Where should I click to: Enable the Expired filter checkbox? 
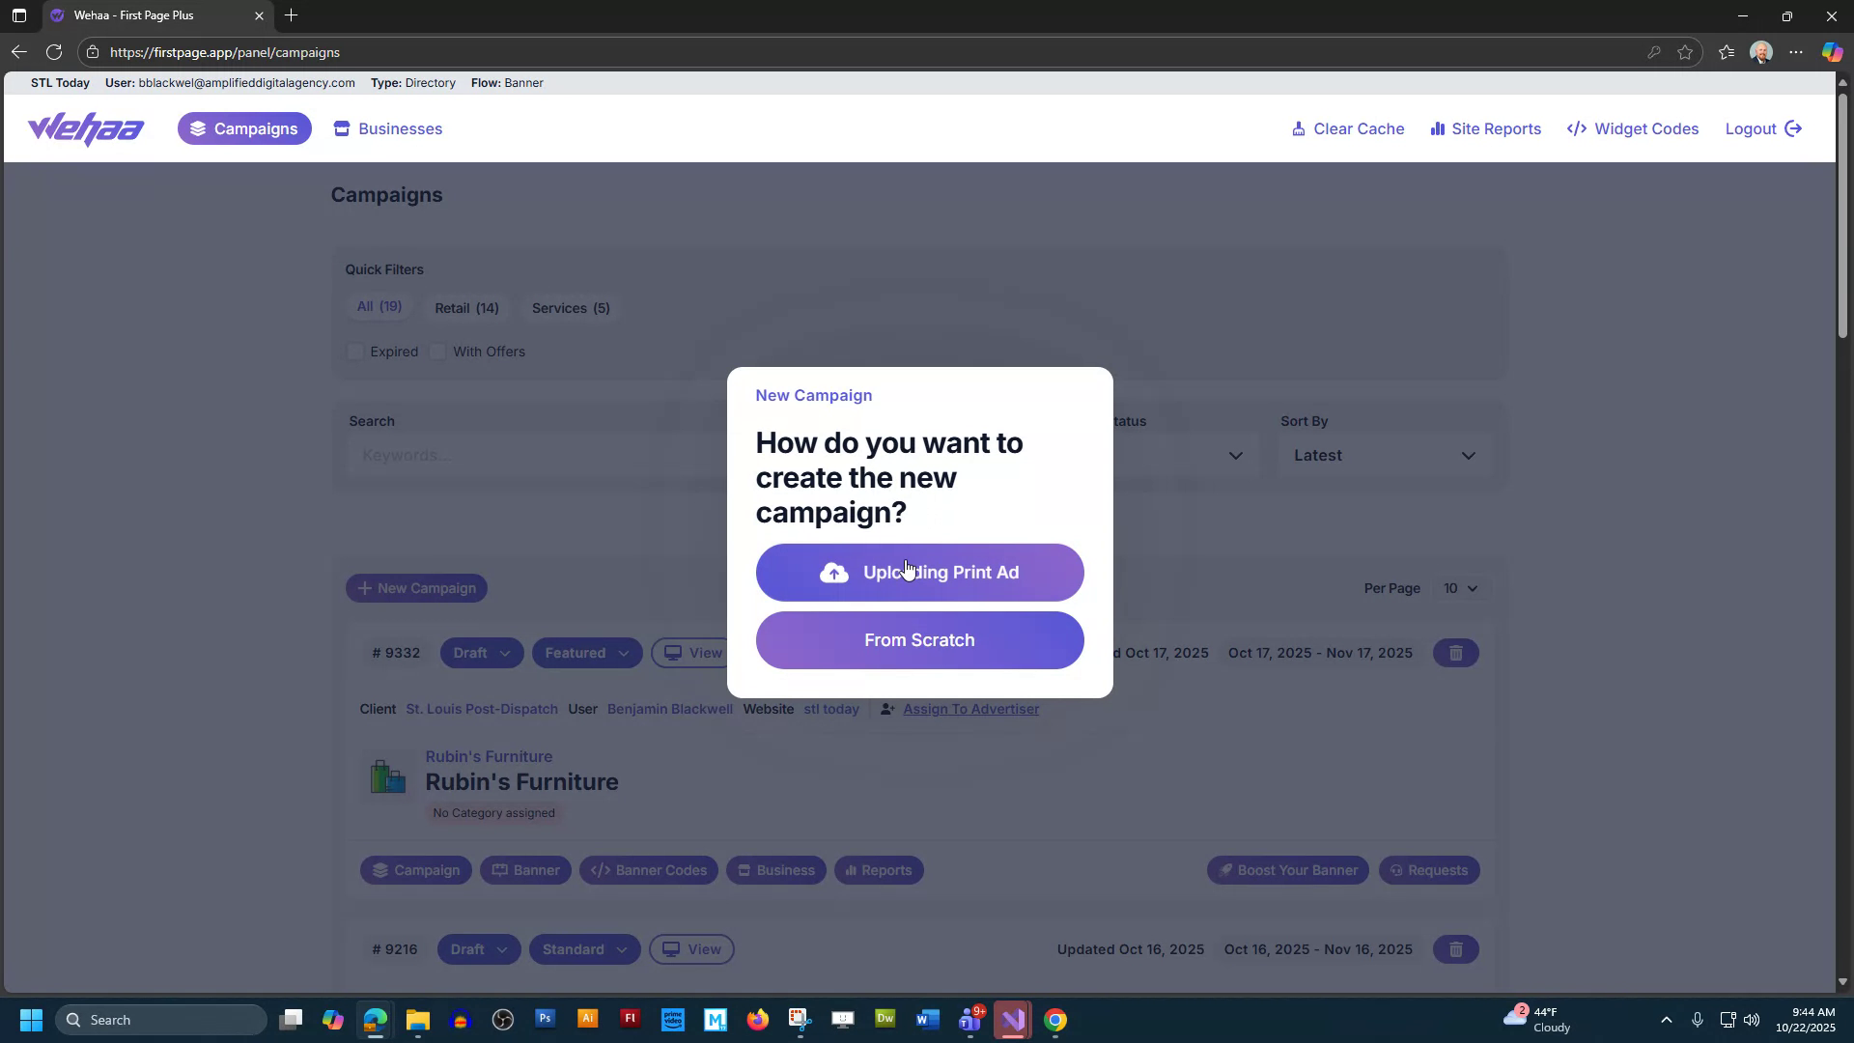355,352
